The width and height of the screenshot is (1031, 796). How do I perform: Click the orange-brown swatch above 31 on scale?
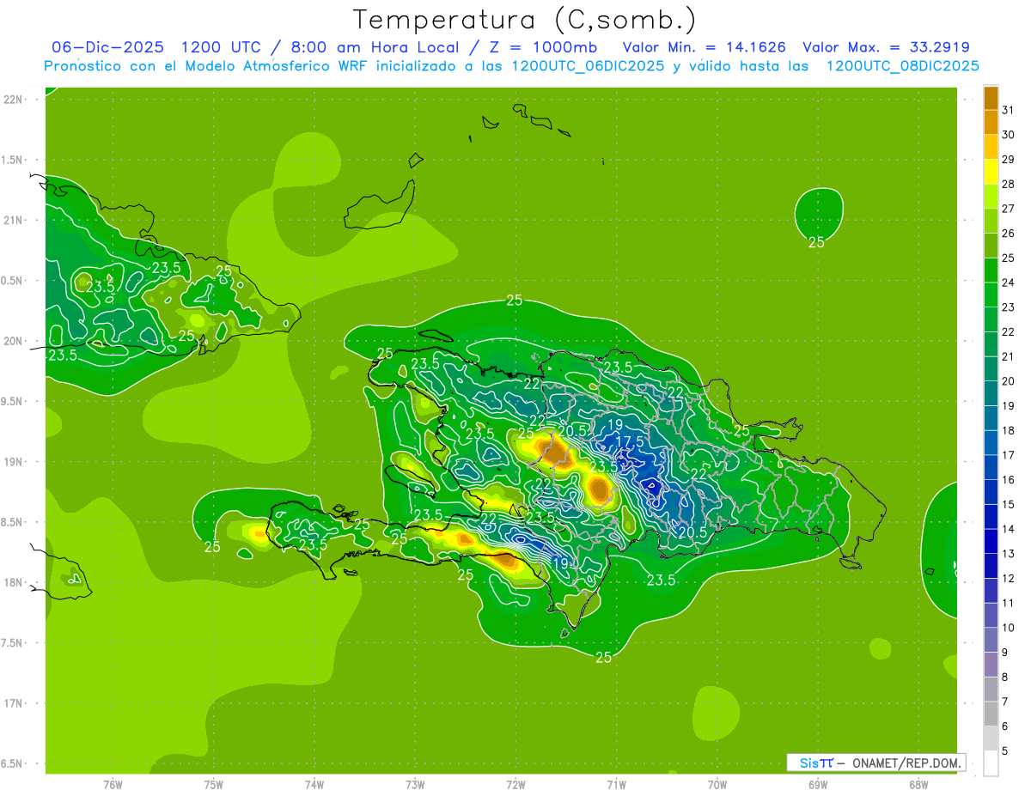point(991,97)
